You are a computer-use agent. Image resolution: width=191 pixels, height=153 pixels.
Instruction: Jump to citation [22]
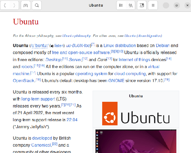click(54, 144)
